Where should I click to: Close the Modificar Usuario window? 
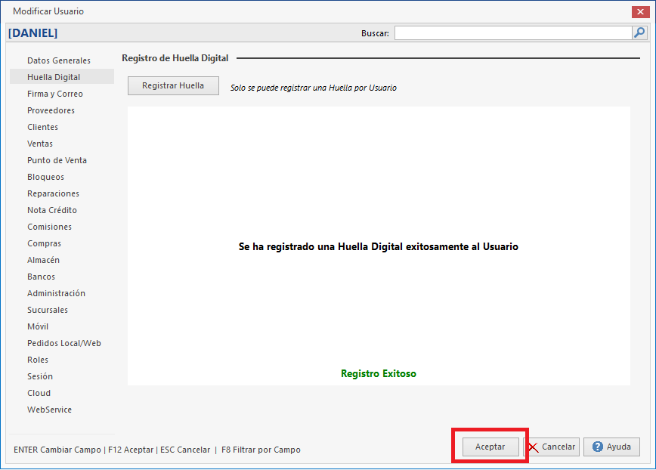(640, 11)
